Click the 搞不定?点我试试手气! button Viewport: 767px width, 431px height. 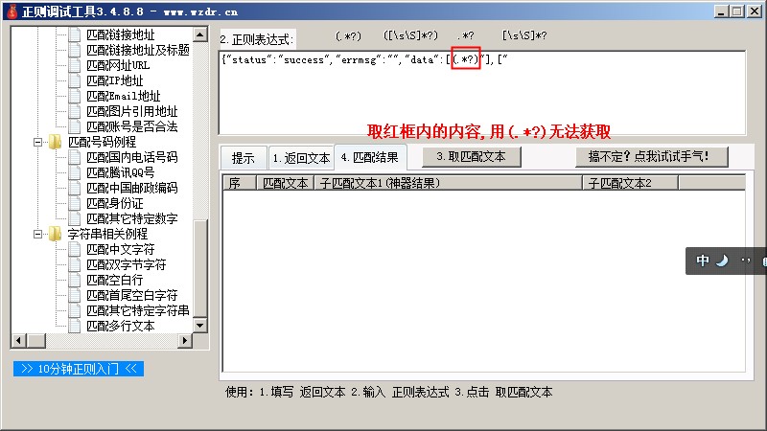point(652,157)
